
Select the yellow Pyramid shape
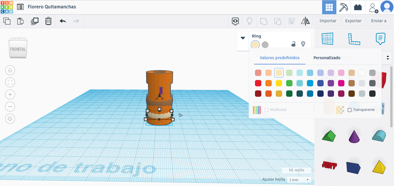point(379,167)
